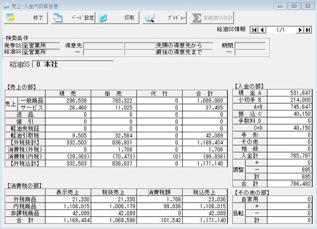Click the 1/1 page indicator field

[x=281, y=30]
